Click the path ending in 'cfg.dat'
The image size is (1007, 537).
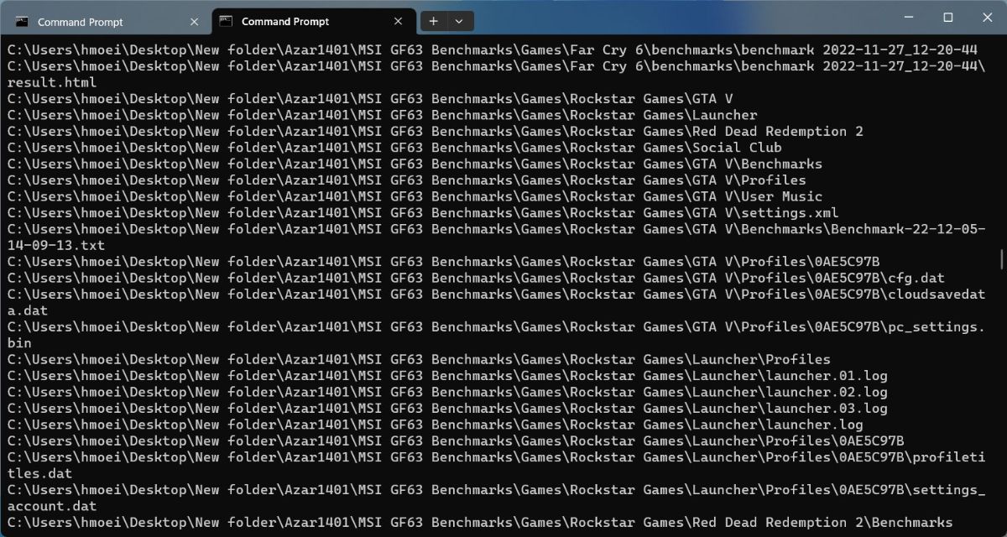[476, 278]
